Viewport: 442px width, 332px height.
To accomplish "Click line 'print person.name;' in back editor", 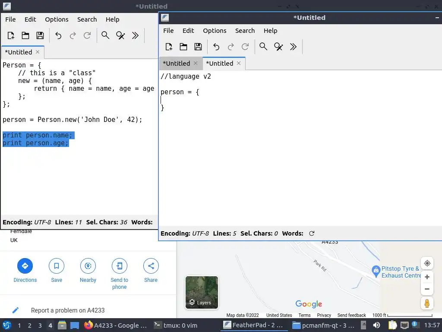I will (x=38, y=135).
